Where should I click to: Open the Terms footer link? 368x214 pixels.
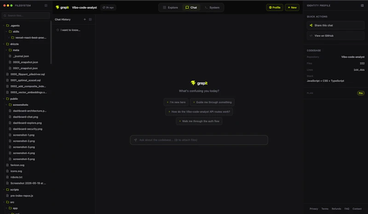pos(325,208)
